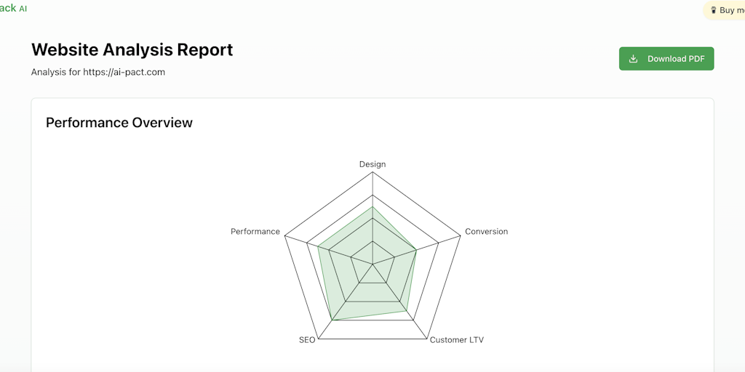Image resolution: width=745 pixels, height=372 pixels.
Task: Click the Customer LTV data point on radar
Action: pos(407,311)
